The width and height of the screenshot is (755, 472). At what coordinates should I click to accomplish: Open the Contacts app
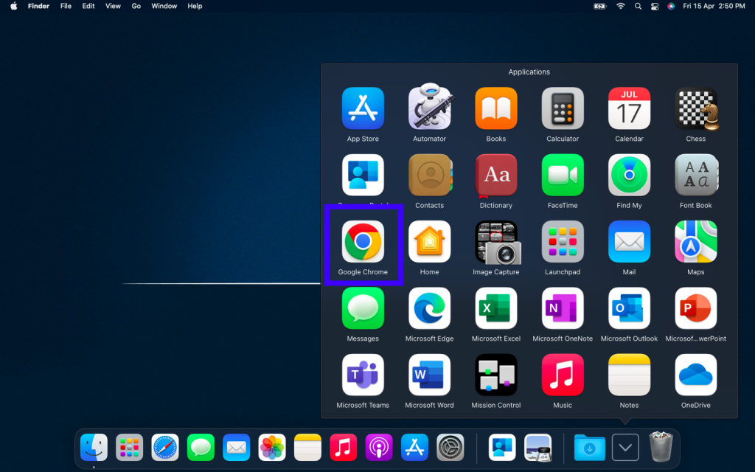(430, 175)
